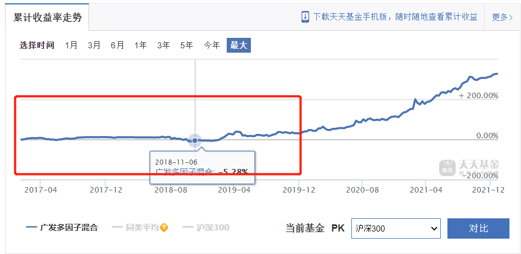
Task: Toggle the 广发多因子混合 legend series
Action: click(62, 228)
